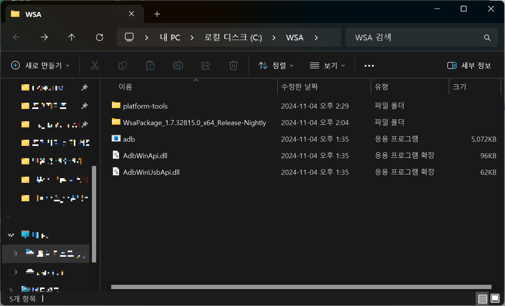505x306 pixels.
Task: Open the 보기 view dropdown
Action: pos(328,65)
